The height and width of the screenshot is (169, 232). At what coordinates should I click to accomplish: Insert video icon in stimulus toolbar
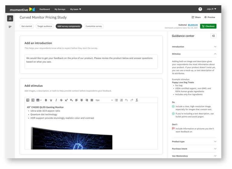pyautogui.click(x=33, y=100)
